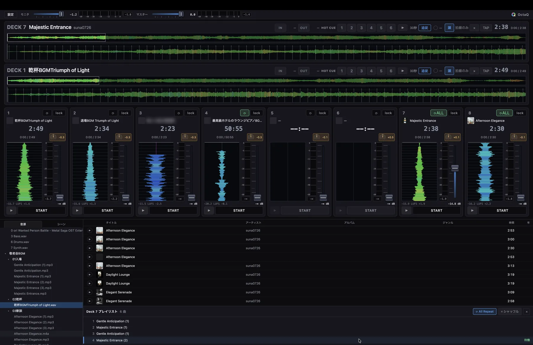Sort by the タイトル column header
Image resolution: width=533 pixels, height=345 pixels.
tap(111, 223)
